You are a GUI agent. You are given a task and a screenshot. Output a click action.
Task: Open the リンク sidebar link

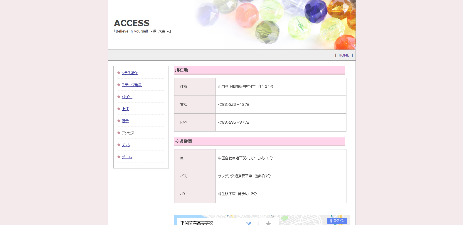tap(126, 145)
